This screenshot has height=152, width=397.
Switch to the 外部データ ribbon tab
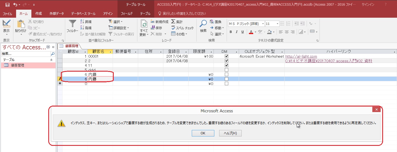pyautogui.click(x=57, y=13)
